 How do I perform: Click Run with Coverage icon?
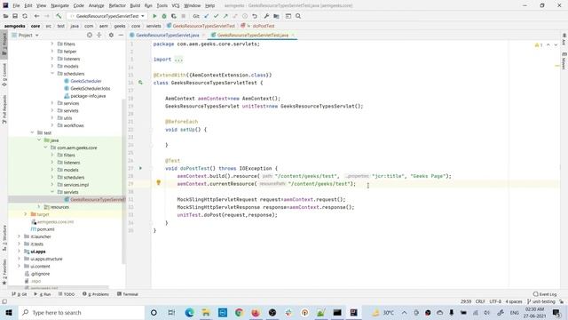(x=174, y=16)
